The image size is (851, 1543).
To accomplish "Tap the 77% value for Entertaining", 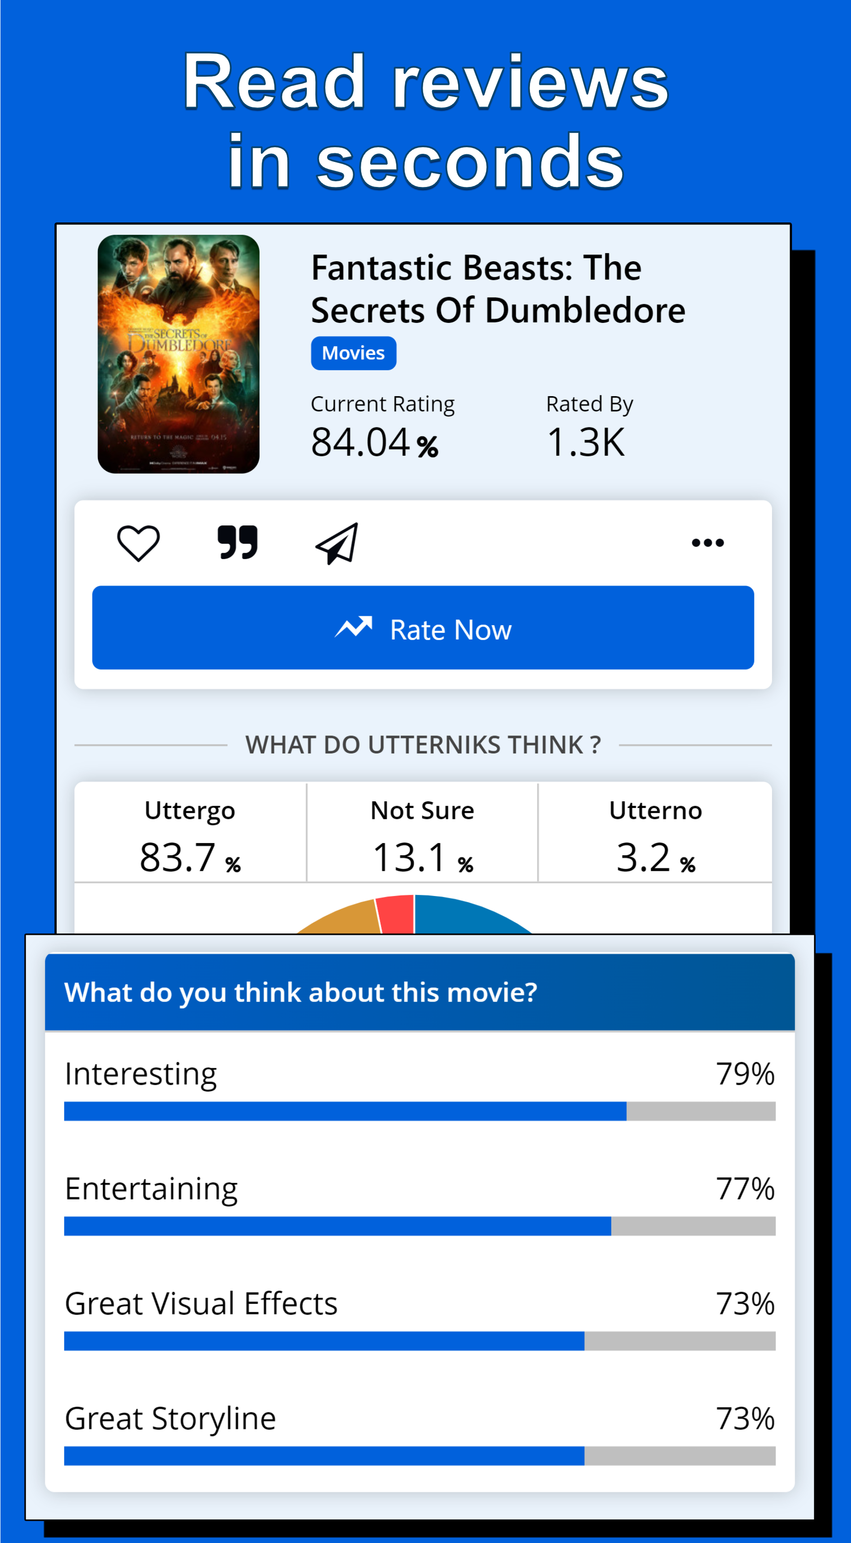I will click(x=745, y=1189).
